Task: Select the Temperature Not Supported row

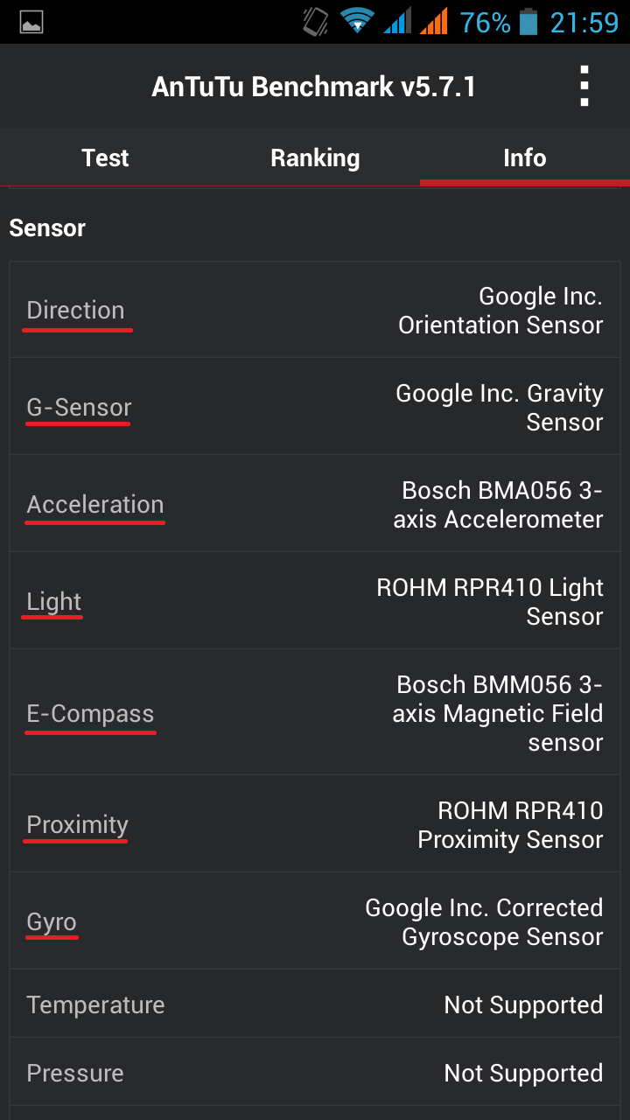Action: 315,1004
